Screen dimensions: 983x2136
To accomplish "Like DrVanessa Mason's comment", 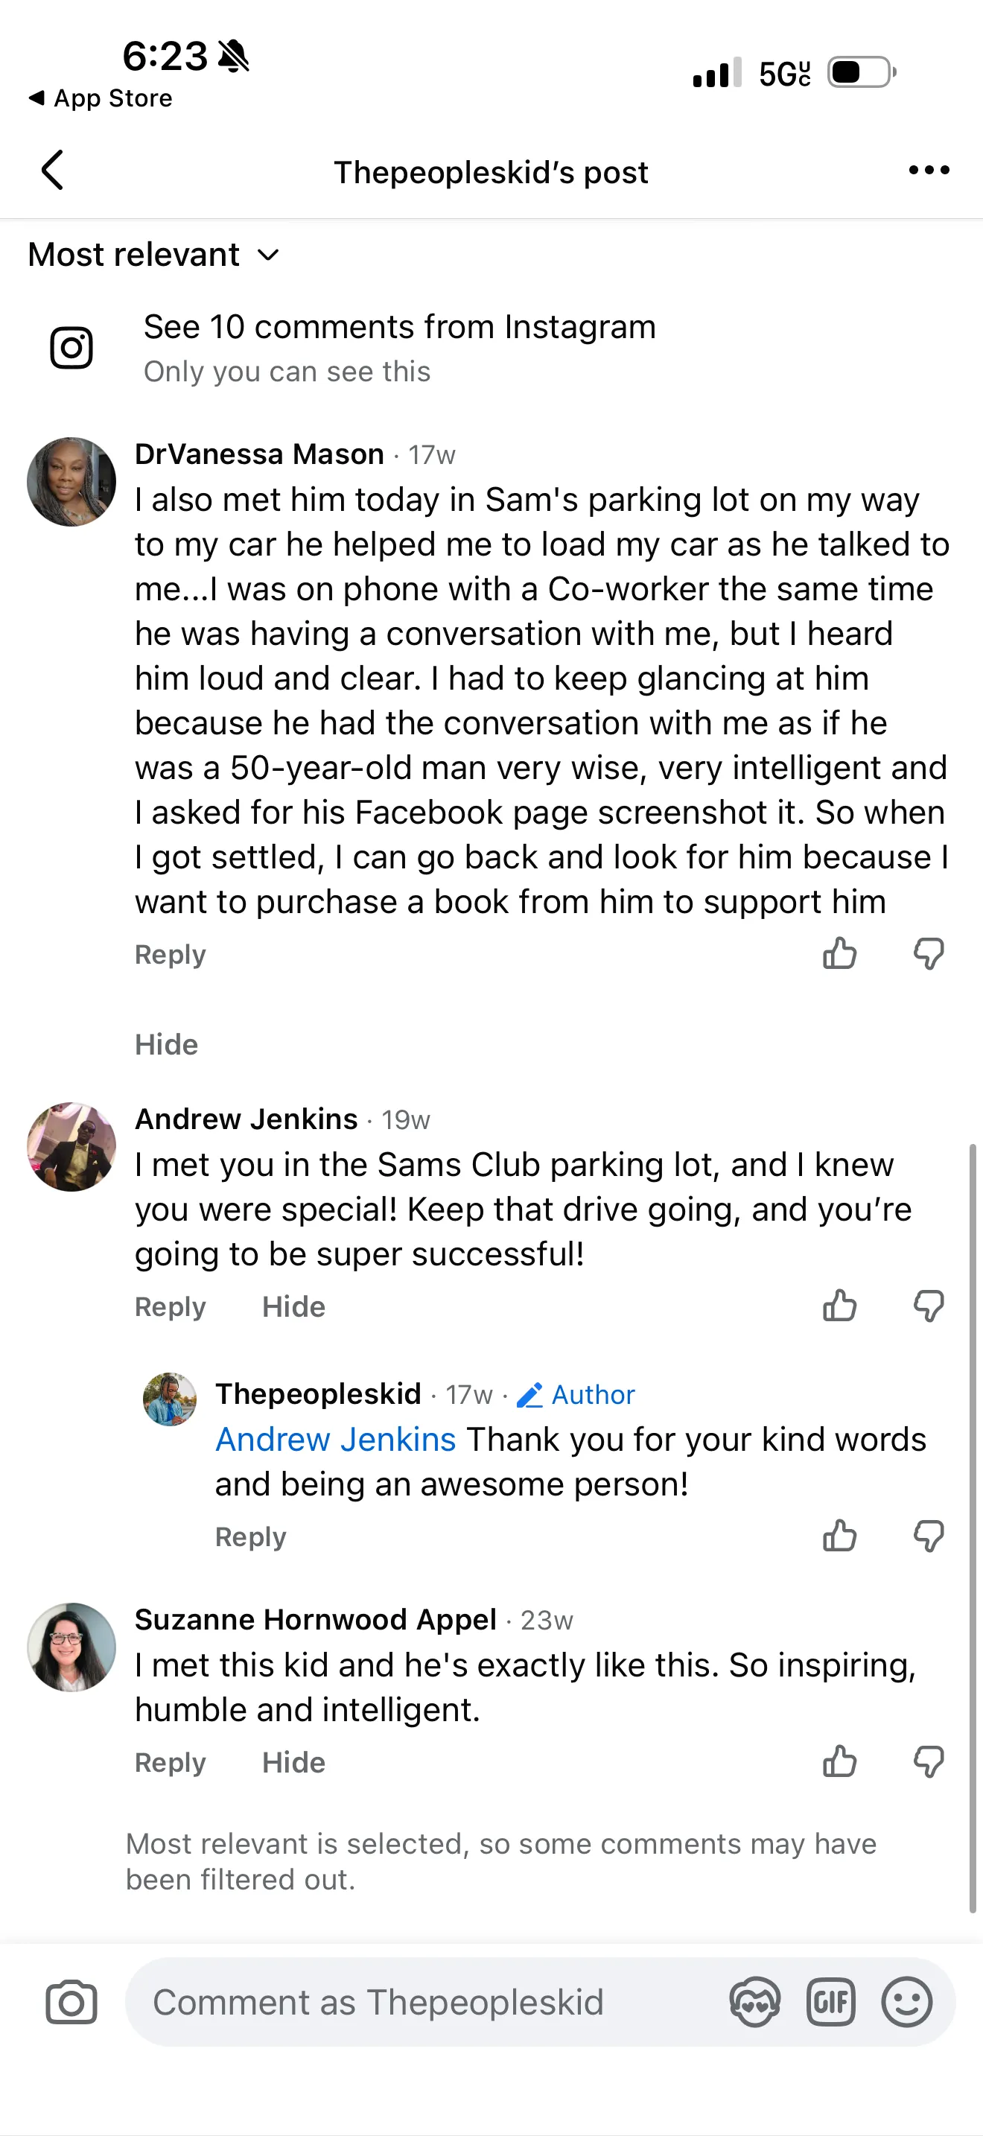I will tap(839, 953).
